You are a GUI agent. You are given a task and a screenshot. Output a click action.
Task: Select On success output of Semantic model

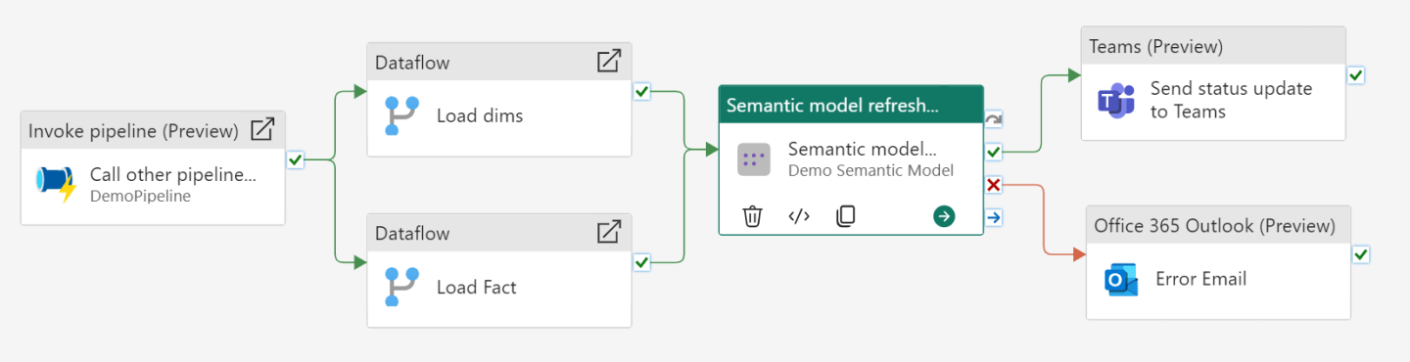point(994,152)
